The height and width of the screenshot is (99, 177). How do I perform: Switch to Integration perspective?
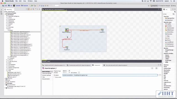(154, 5)
